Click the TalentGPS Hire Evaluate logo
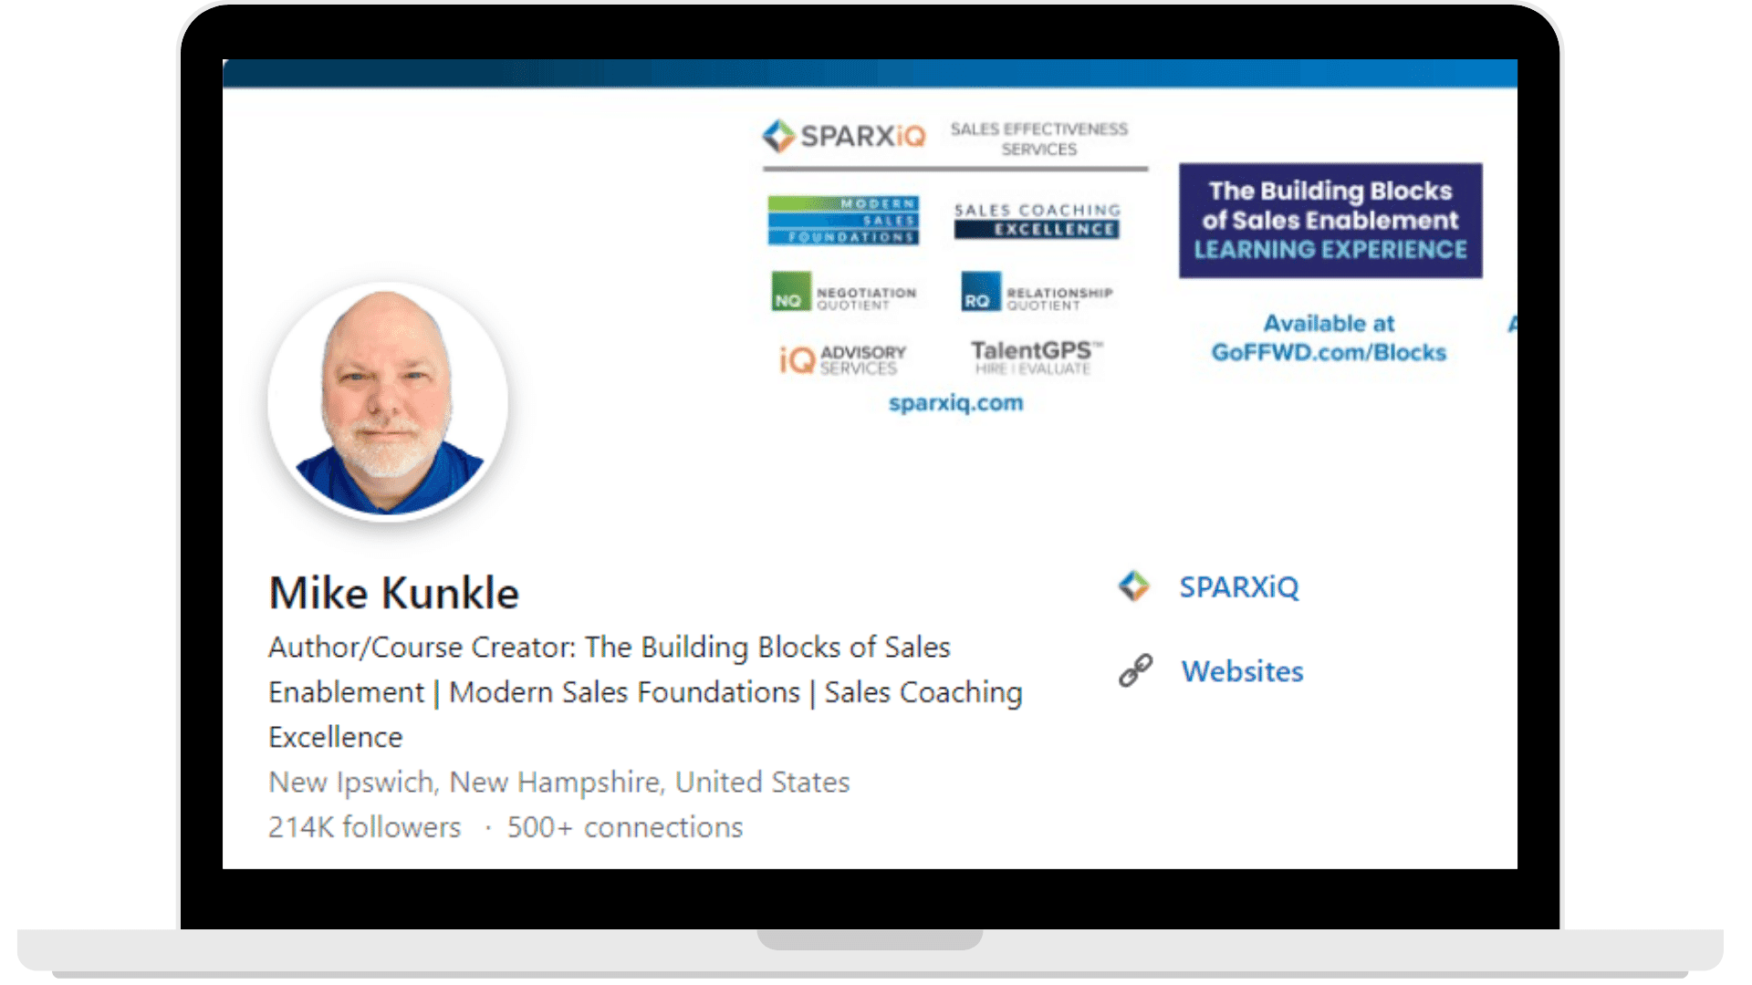Viewport: 1752px width, 985px height. click(x=1036, y=358)
